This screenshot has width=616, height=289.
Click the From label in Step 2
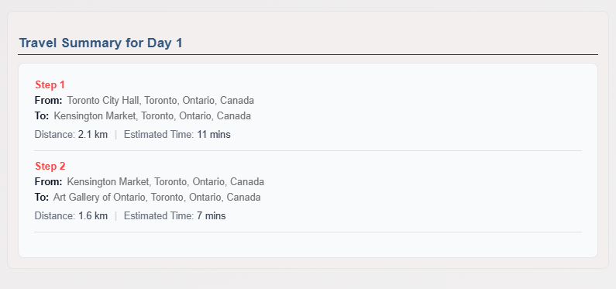click(x=48, y=182)
